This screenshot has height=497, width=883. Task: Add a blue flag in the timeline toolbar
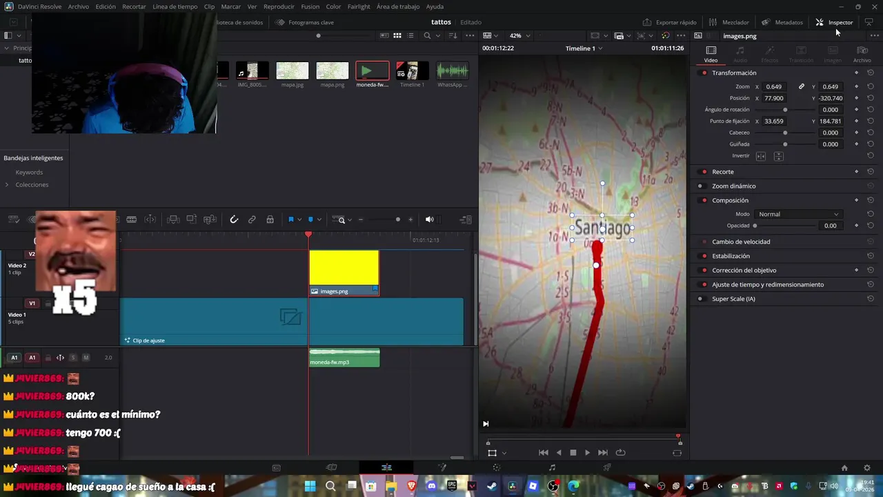click(x=291, y=220)
